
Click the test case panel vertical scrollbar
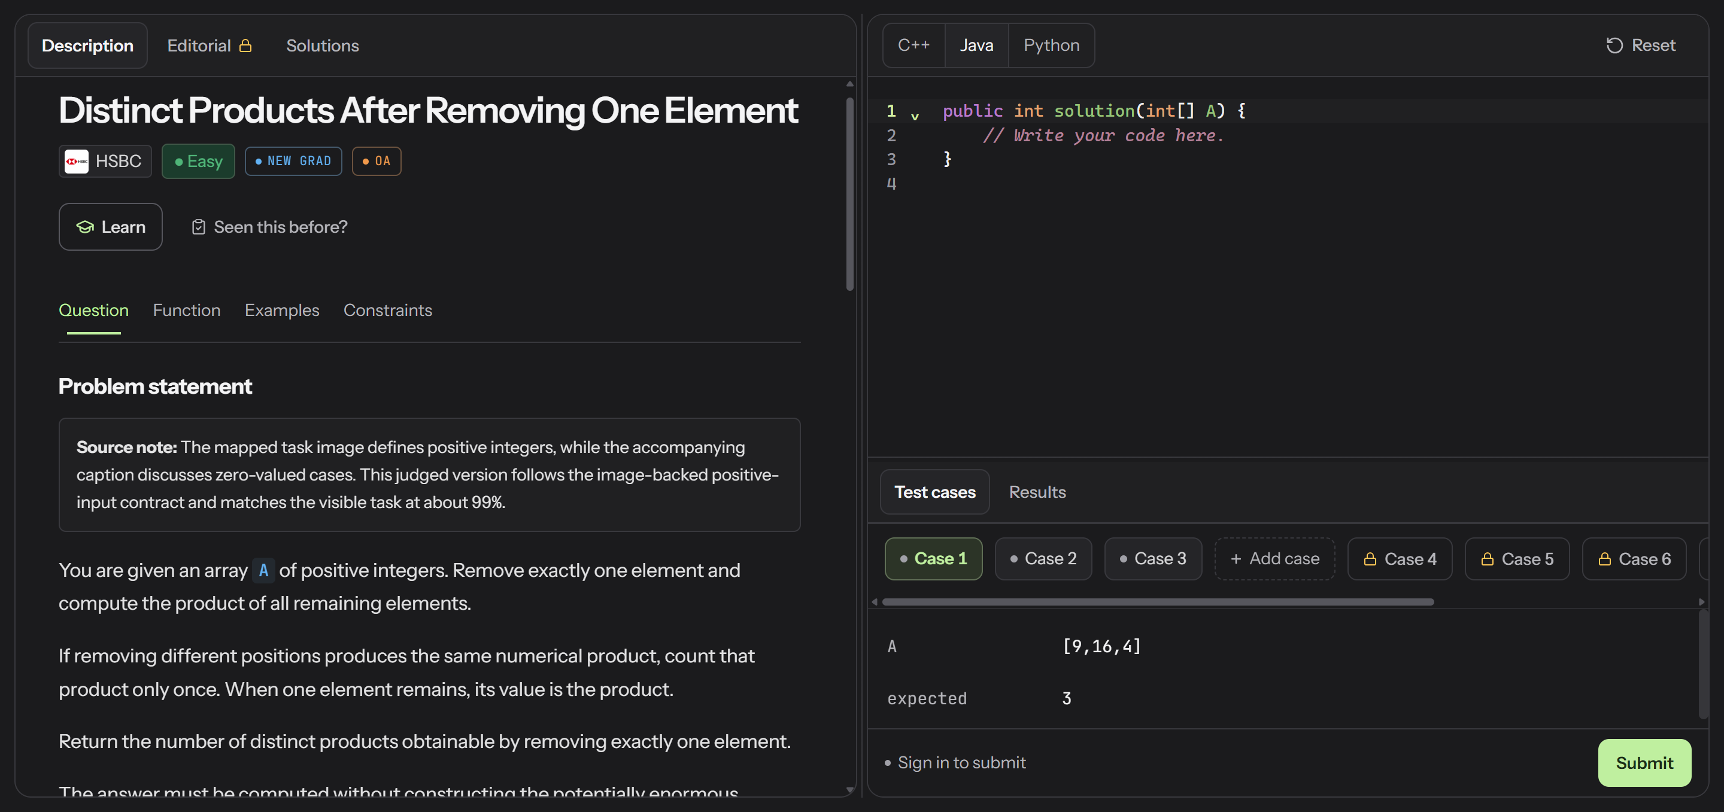click(x=1703, y=664)
